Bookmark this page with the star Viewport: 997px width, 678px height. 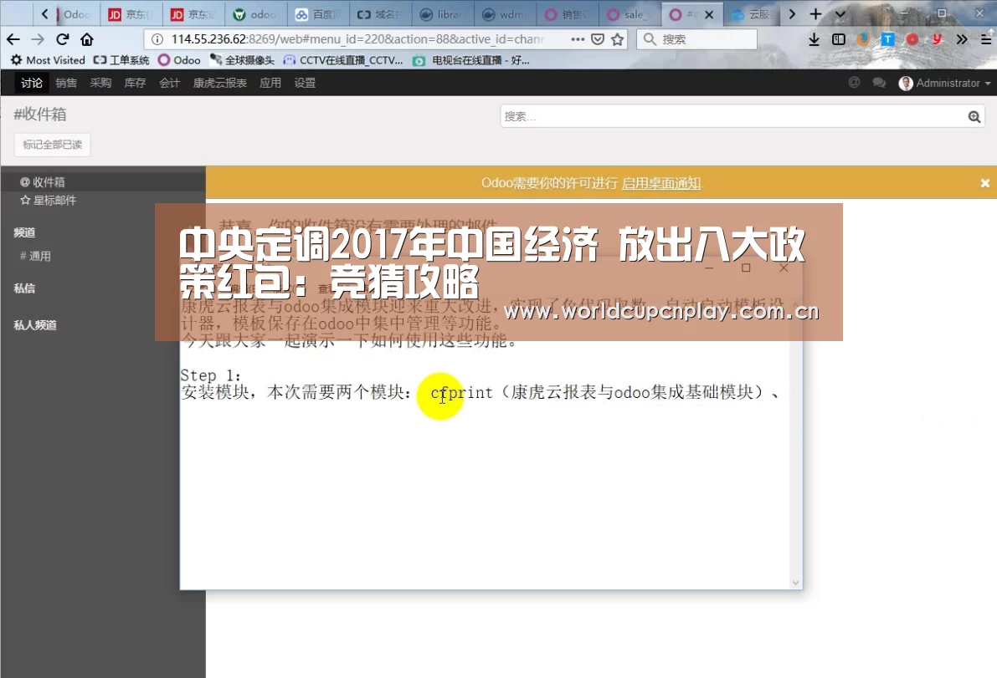coord(618,39)
